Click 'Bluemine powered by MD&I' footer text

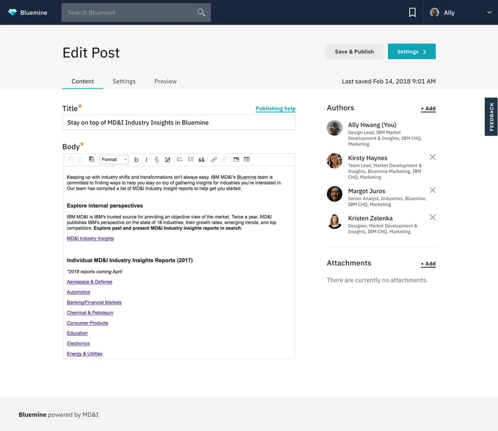click(x=59, y=414)
